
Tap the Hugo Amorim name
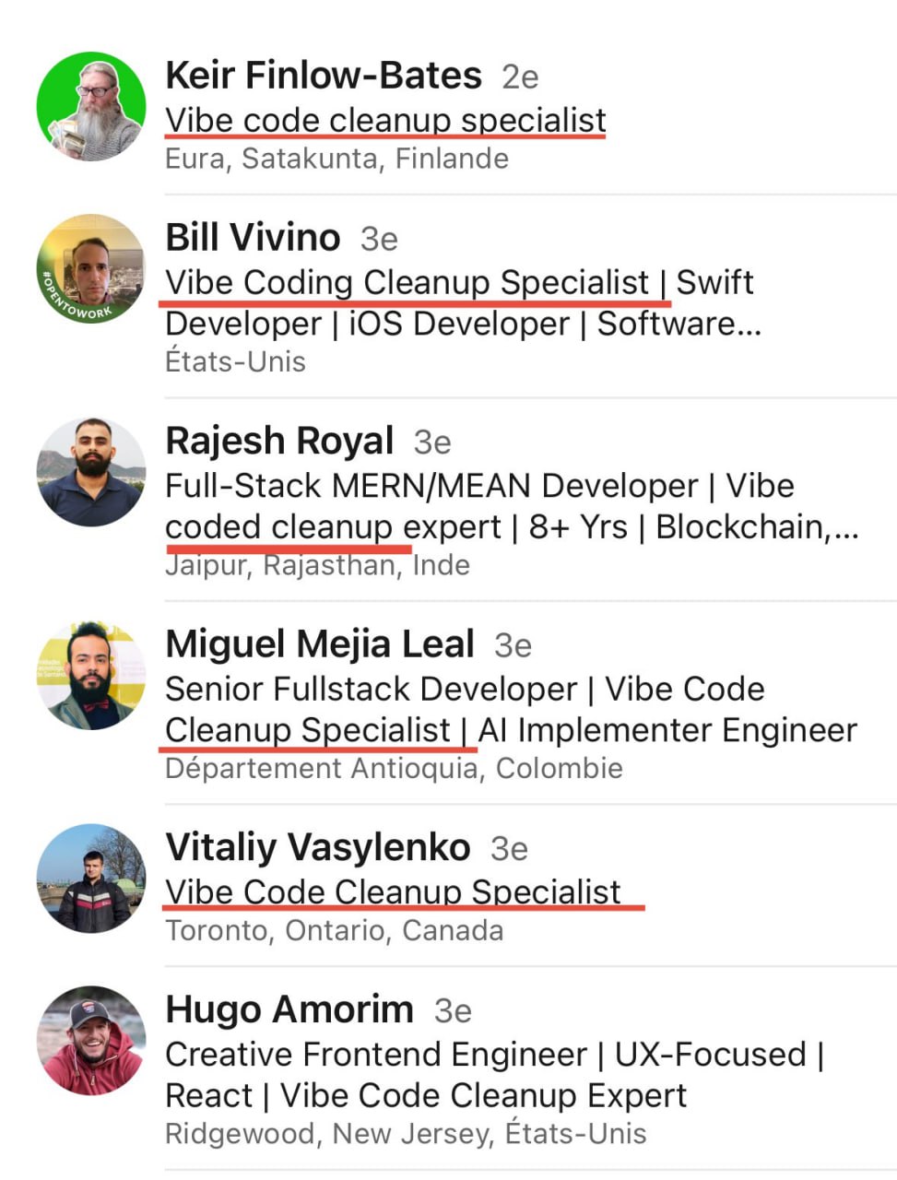pyautogui.click(x=289, y=1009)
